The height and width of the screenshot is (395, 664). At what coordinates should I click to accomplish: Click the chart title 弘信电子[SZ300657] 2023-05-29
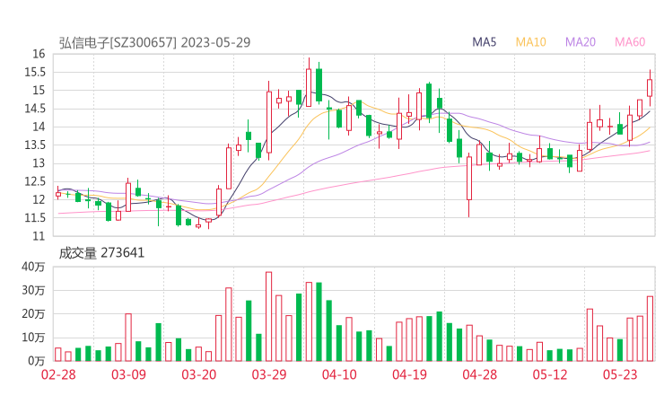[154, 42]
